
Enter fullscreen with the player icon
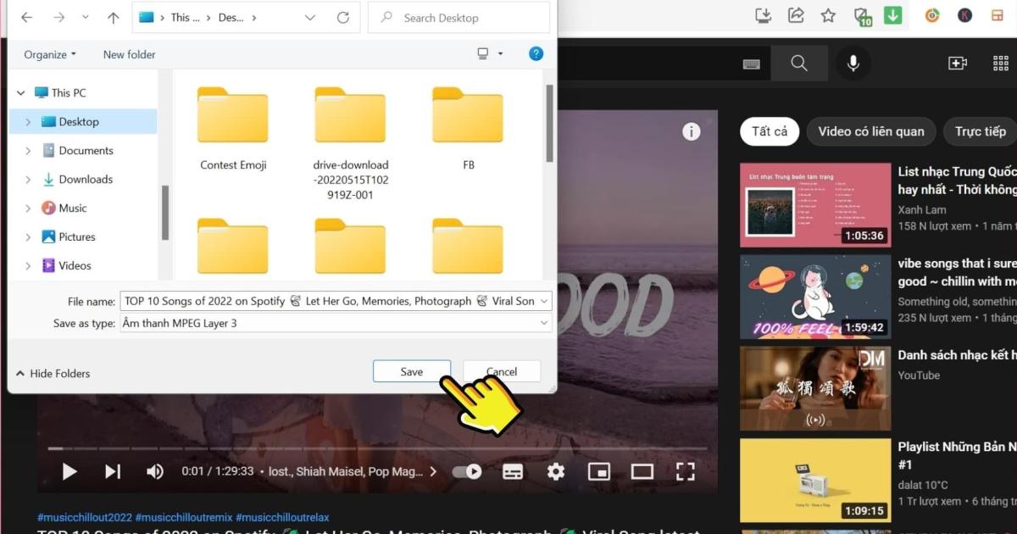(685, 471)
